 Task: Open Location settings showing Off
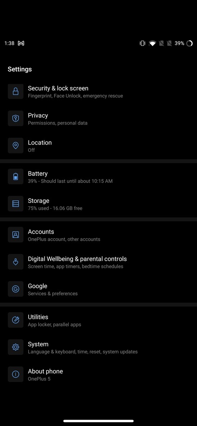coord(98,146)
